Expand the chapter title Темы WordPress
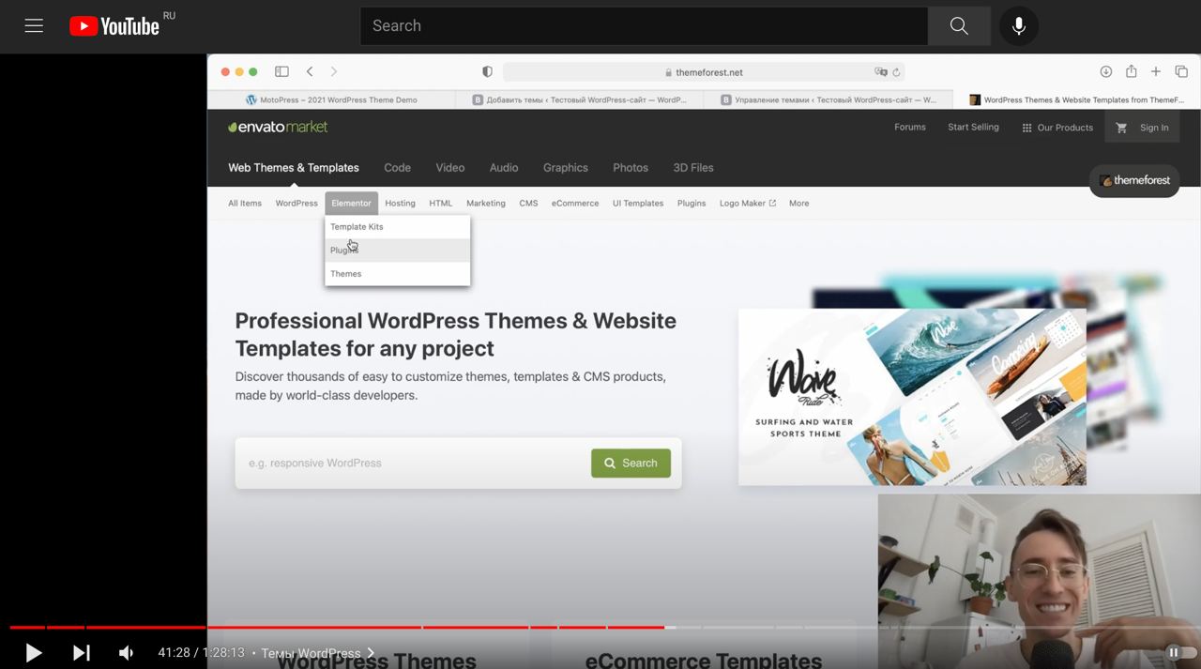 click(317, 653)
